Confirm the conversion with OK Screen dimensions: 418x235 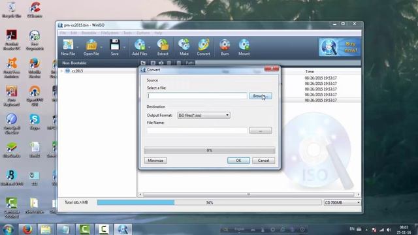pos(238,161)
